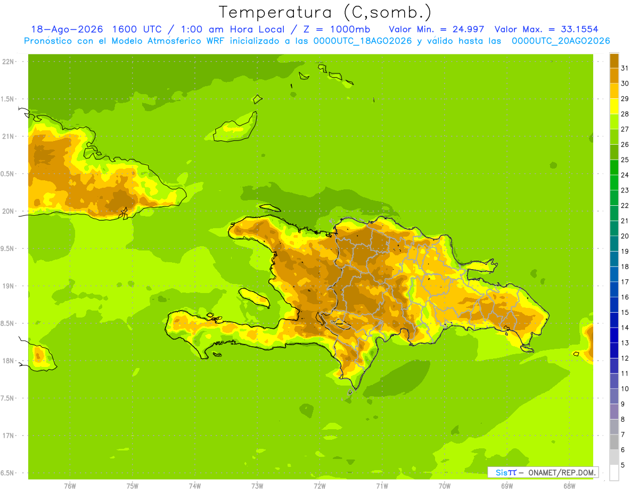Select the "0000UTC_20AGO2026" valid-until timestamp
This screenshot has width=639, height=493.
point(561,41)
